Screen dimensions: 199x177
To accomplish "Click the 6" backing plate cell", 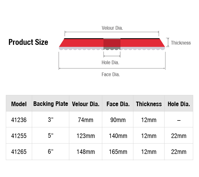I will coord(50,152).
